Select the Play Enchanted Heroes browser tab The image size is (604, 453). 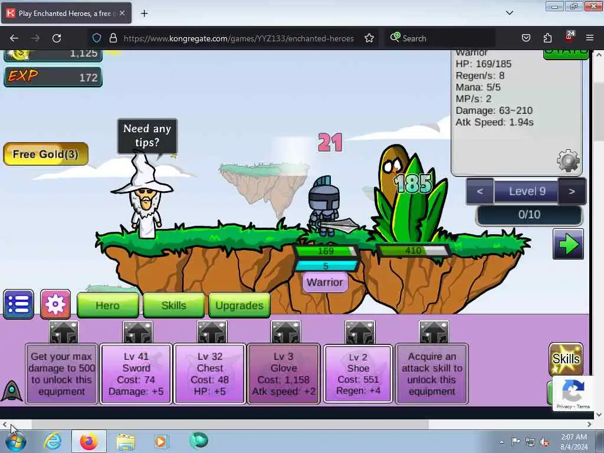[x=65, y=13]
